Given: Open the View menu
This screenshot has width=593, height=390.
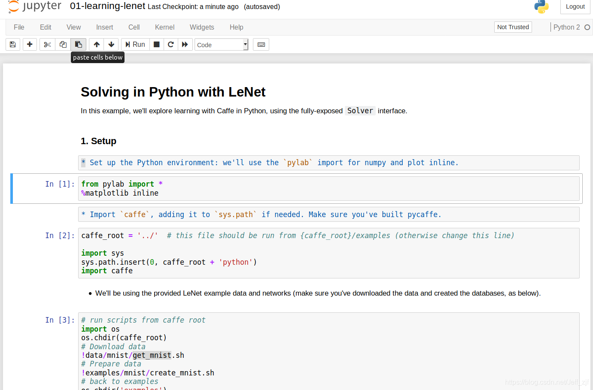Looking at the screenshot, I should tap(74, 27).
